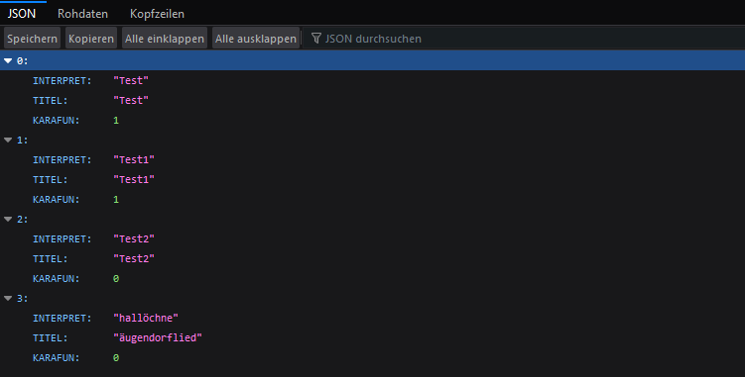
Task: Open the Rohdaten tab
Action: tap(82, 14)
